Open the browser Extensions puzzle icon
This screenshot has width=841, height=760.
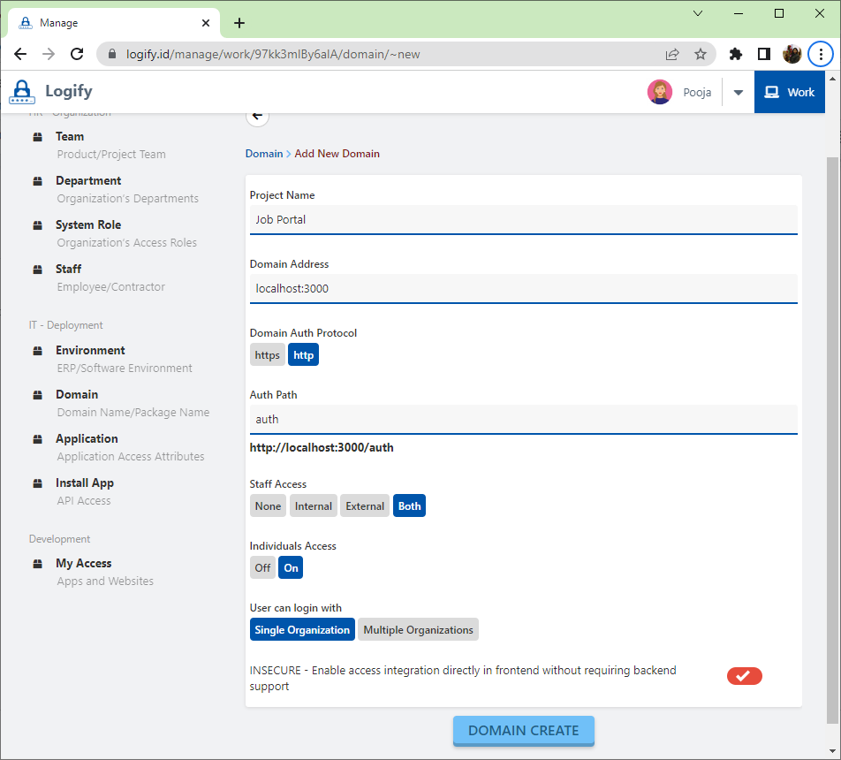(735, 54)
